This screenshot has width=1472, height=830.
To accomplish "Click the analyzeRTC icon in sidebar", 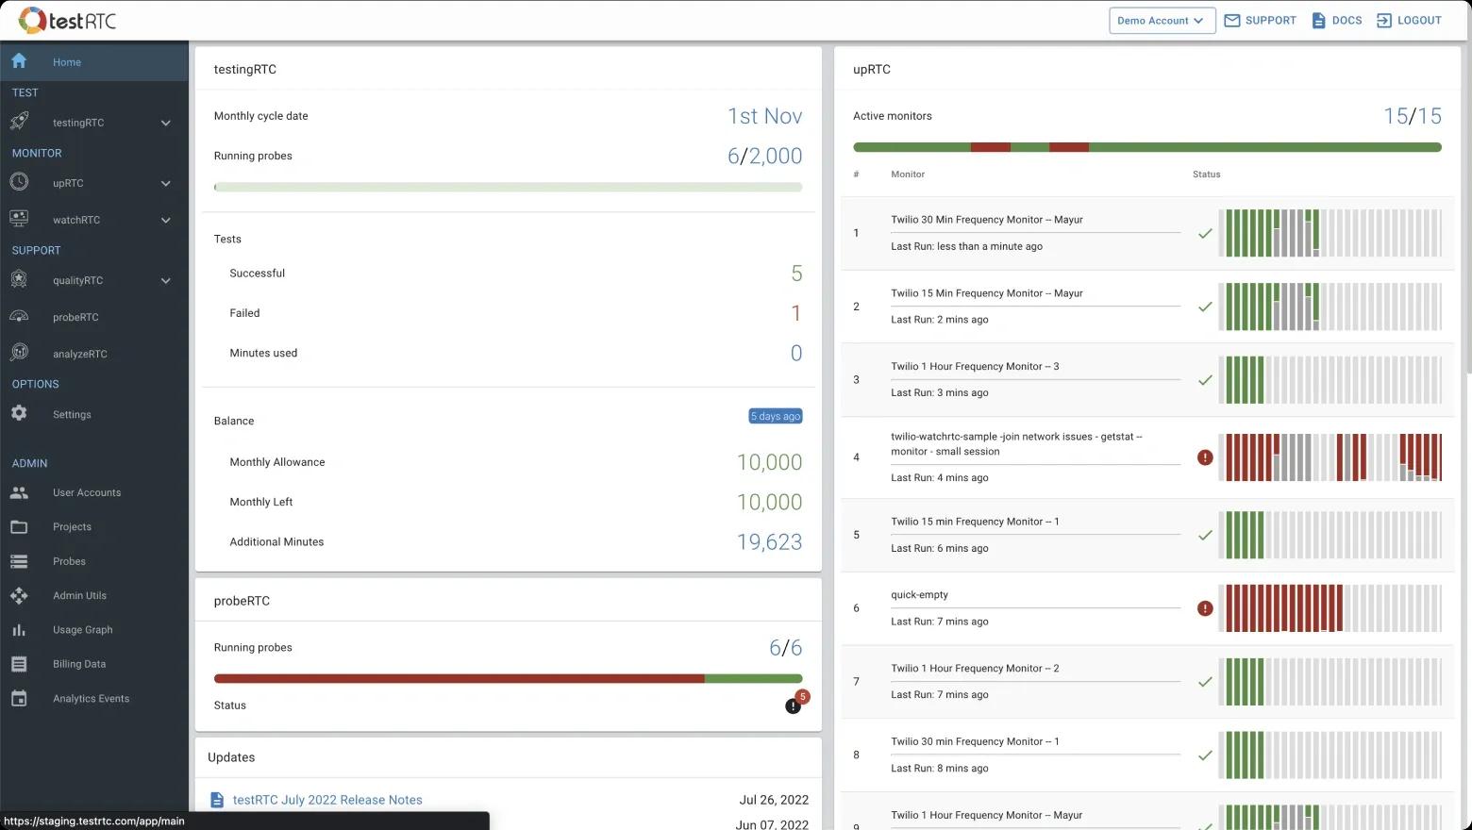I will click(19, 353).
